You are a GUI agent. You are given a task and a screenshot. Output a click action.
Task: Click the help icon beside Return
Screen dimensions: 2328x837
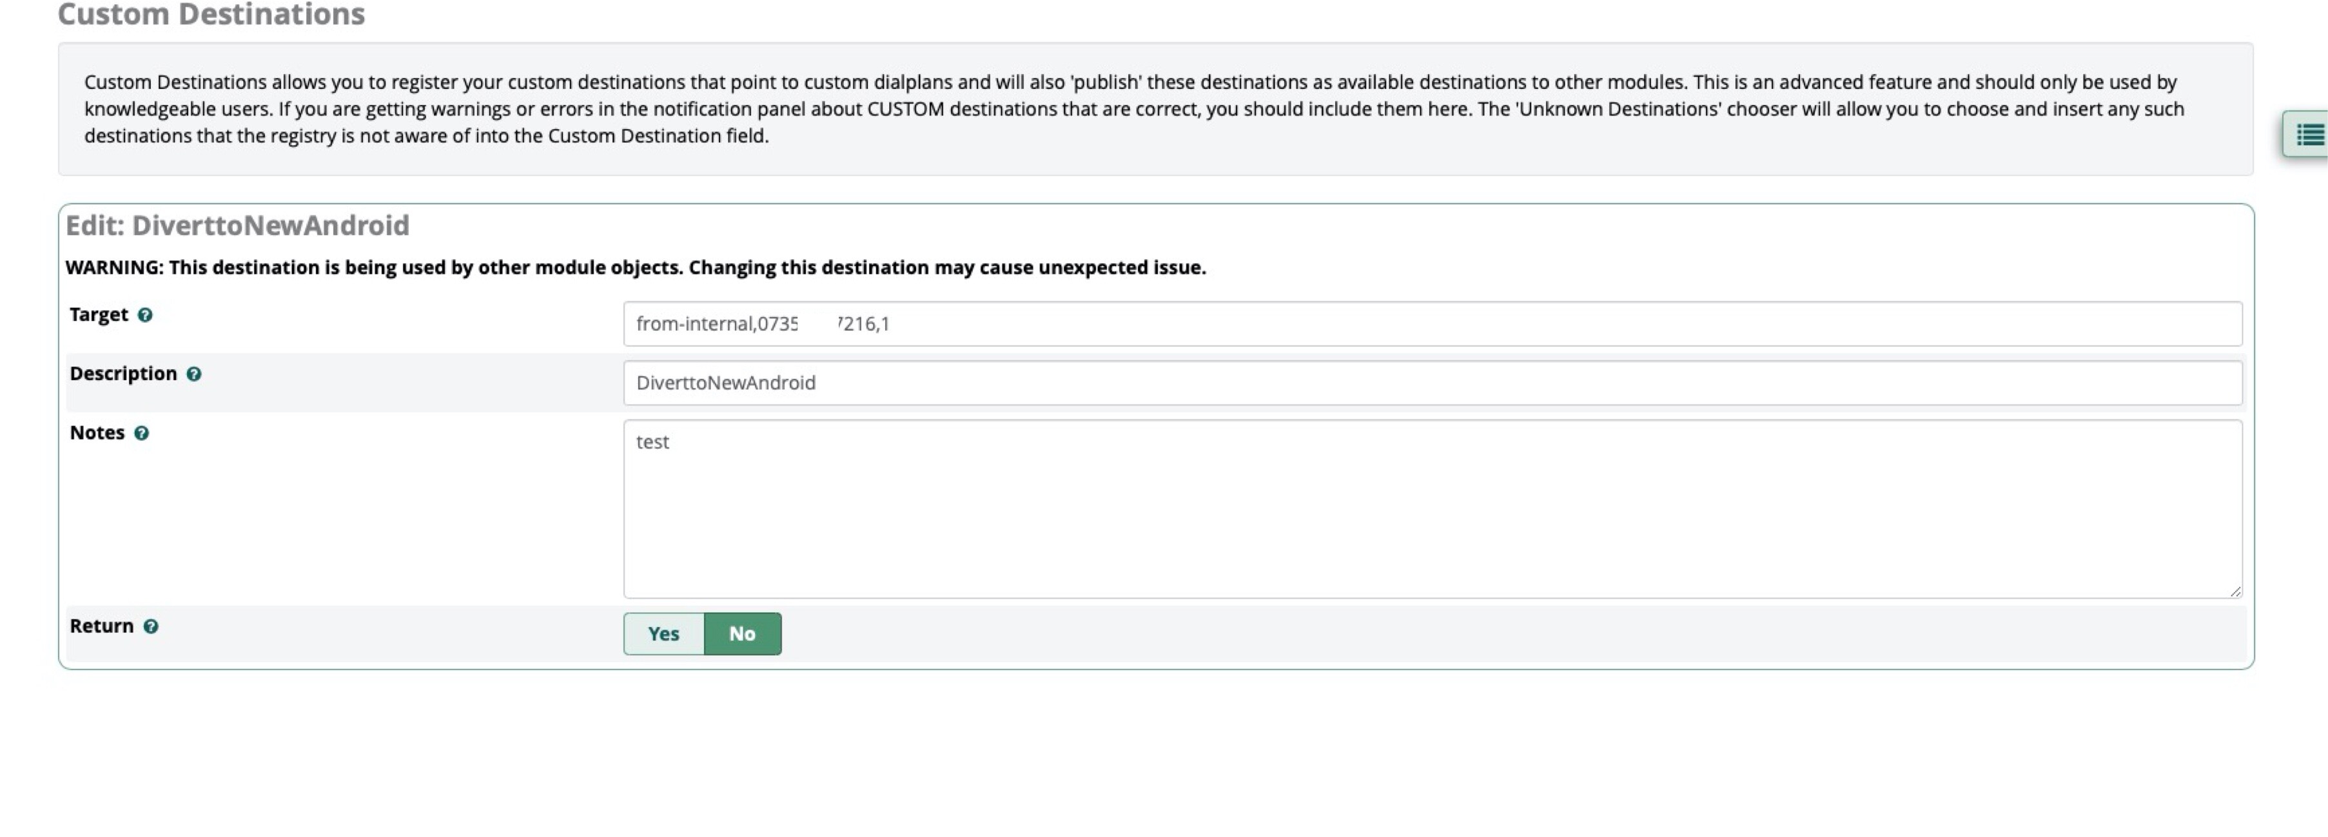pos(151,626)
